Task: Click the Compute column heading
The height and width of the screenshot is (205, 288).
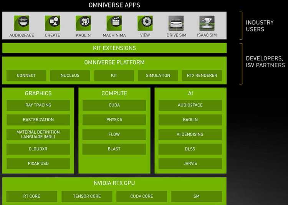Action: [114, 93]
